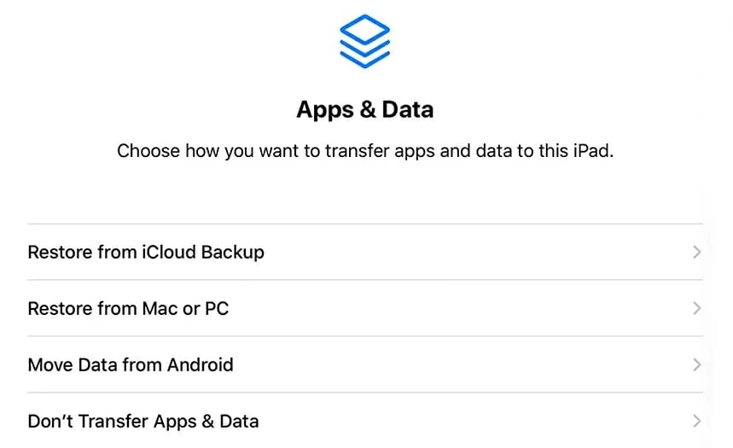Tap the "Restore from Mac or PC" label text

tap(128, 309)
